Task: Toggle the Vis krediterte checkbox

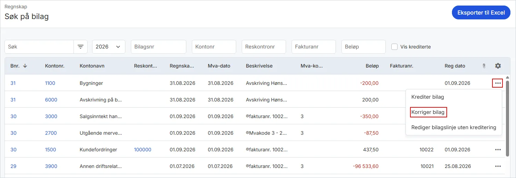Action: tap(394, 47)
